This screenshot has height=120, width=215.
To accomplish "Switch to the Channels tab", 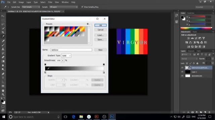I will pyautogui.click(x=191, y=51).
